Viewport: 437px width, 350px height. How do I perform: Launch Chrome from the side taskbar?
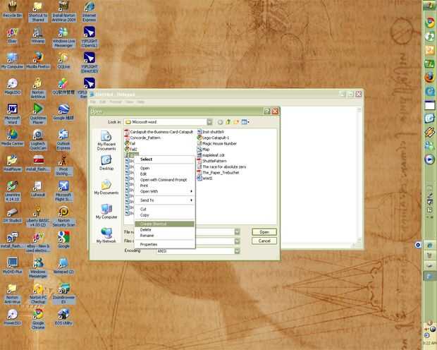[429, 23]
